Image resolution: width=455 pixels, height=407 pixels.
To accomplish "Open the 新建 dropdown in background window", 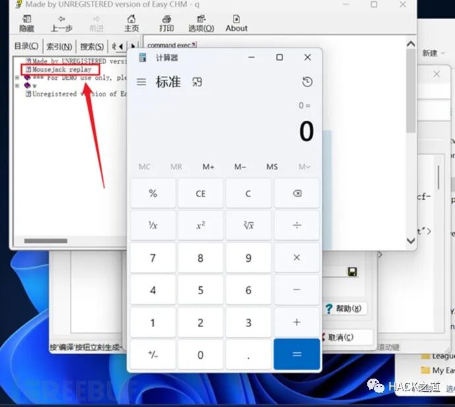I will pyautogui.click(x=433, y=53).
